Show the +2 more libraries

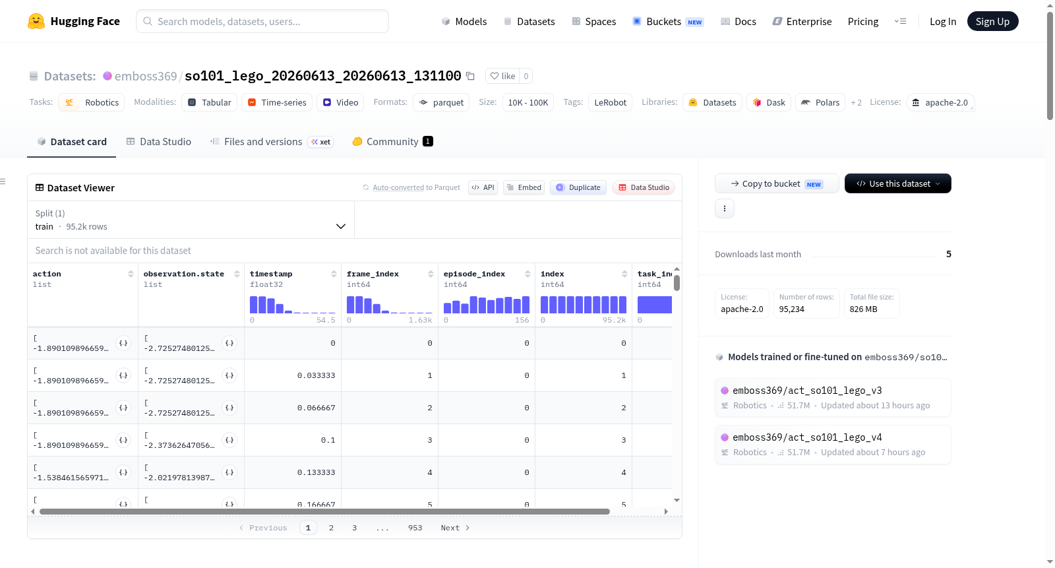pos(856,102)
